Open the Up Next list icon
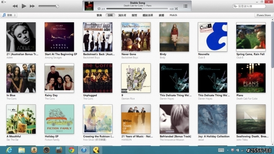The image size is (274, 154). pyautogui.click(x=185, y=6)
